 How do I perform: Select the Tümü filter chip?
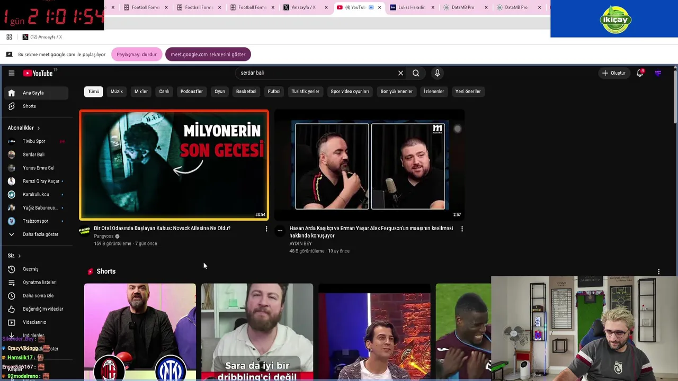point(93,92)
